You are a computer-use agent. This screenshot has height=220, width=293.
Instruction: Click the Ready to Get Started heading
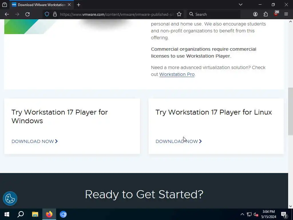(x=144, y=195)
